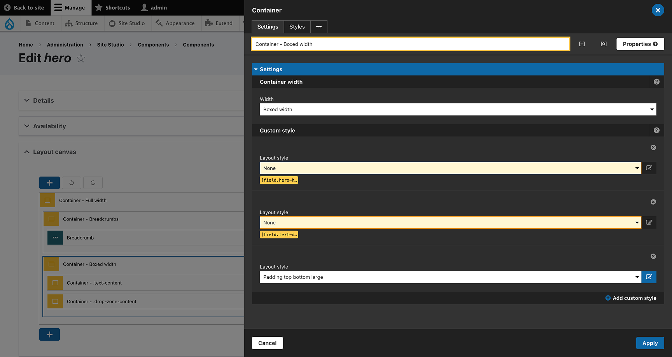Click the Apply button
The image size is (672, 357).
click(650, 343)
